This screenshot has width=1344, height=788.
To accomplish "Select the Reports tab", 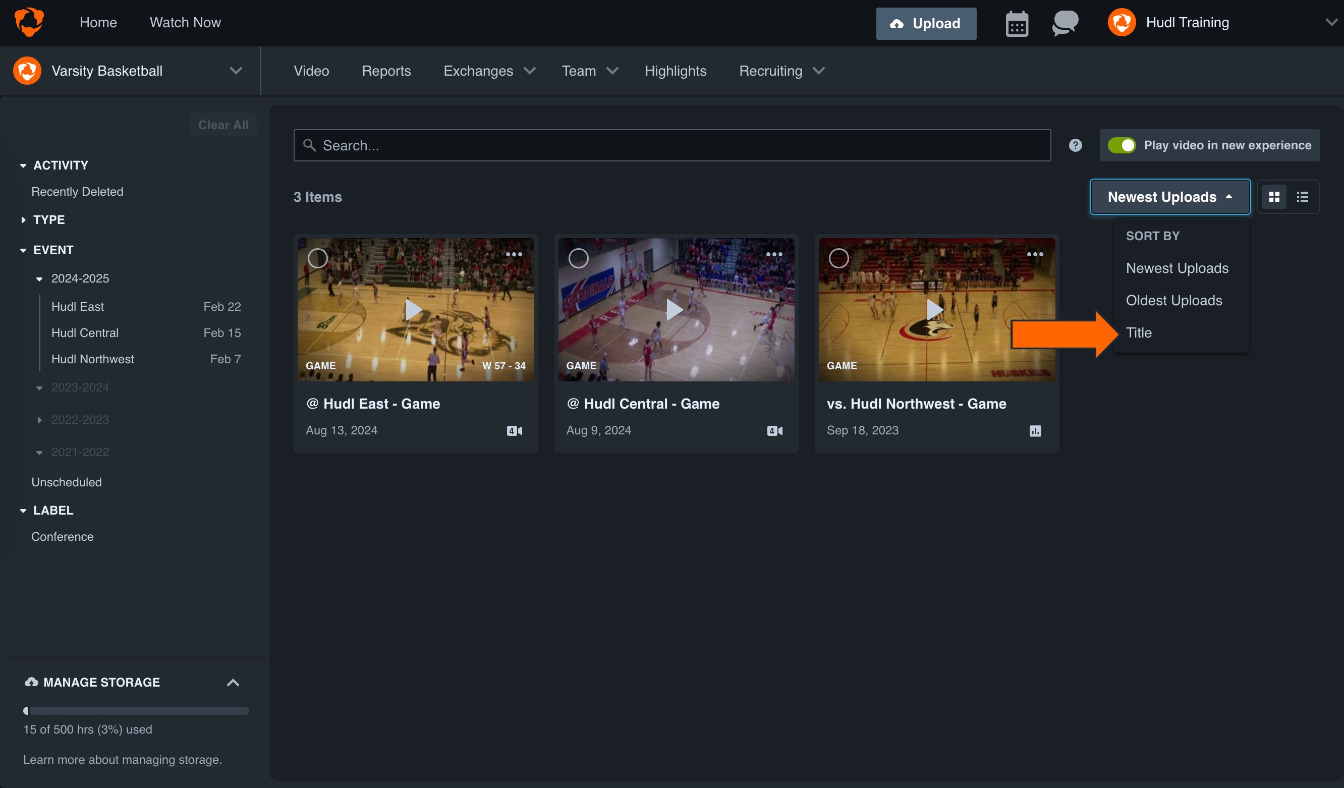I will 386,71.
